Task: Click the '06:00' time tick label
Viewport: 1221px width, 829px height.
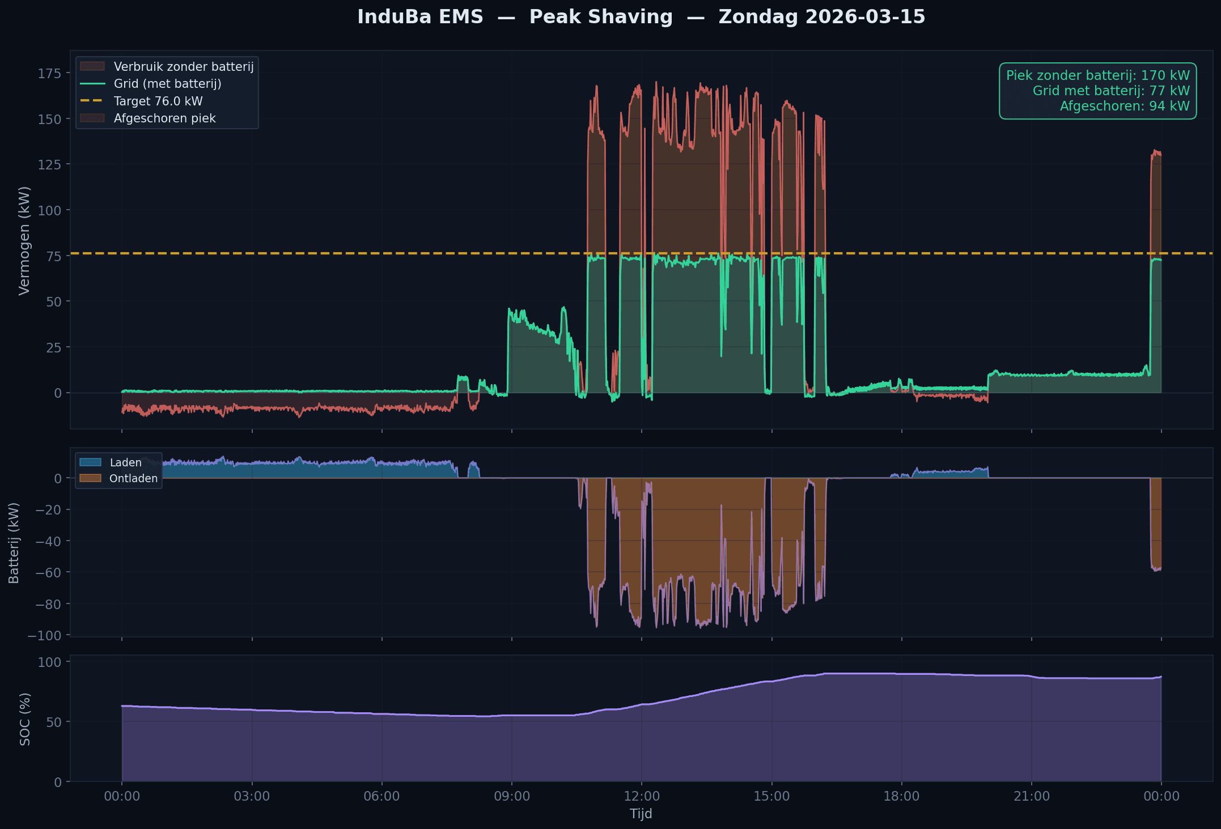Action: pyautogui.click(x=381, y=796)
